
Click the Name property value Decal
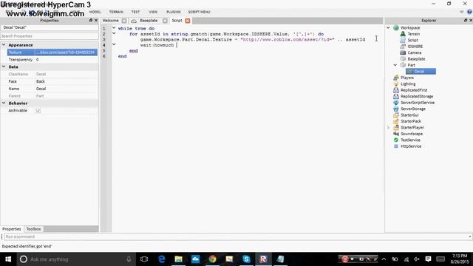coord(41,89)
